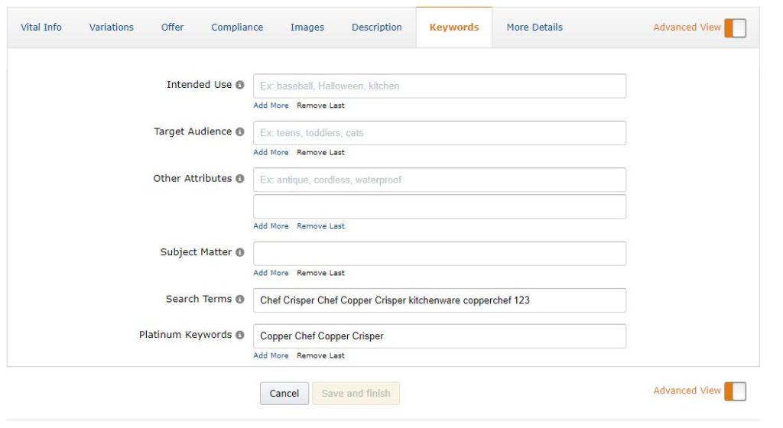783x428 pixels.
Task: Remove Last under Target Audience
Action: [320, 152]
